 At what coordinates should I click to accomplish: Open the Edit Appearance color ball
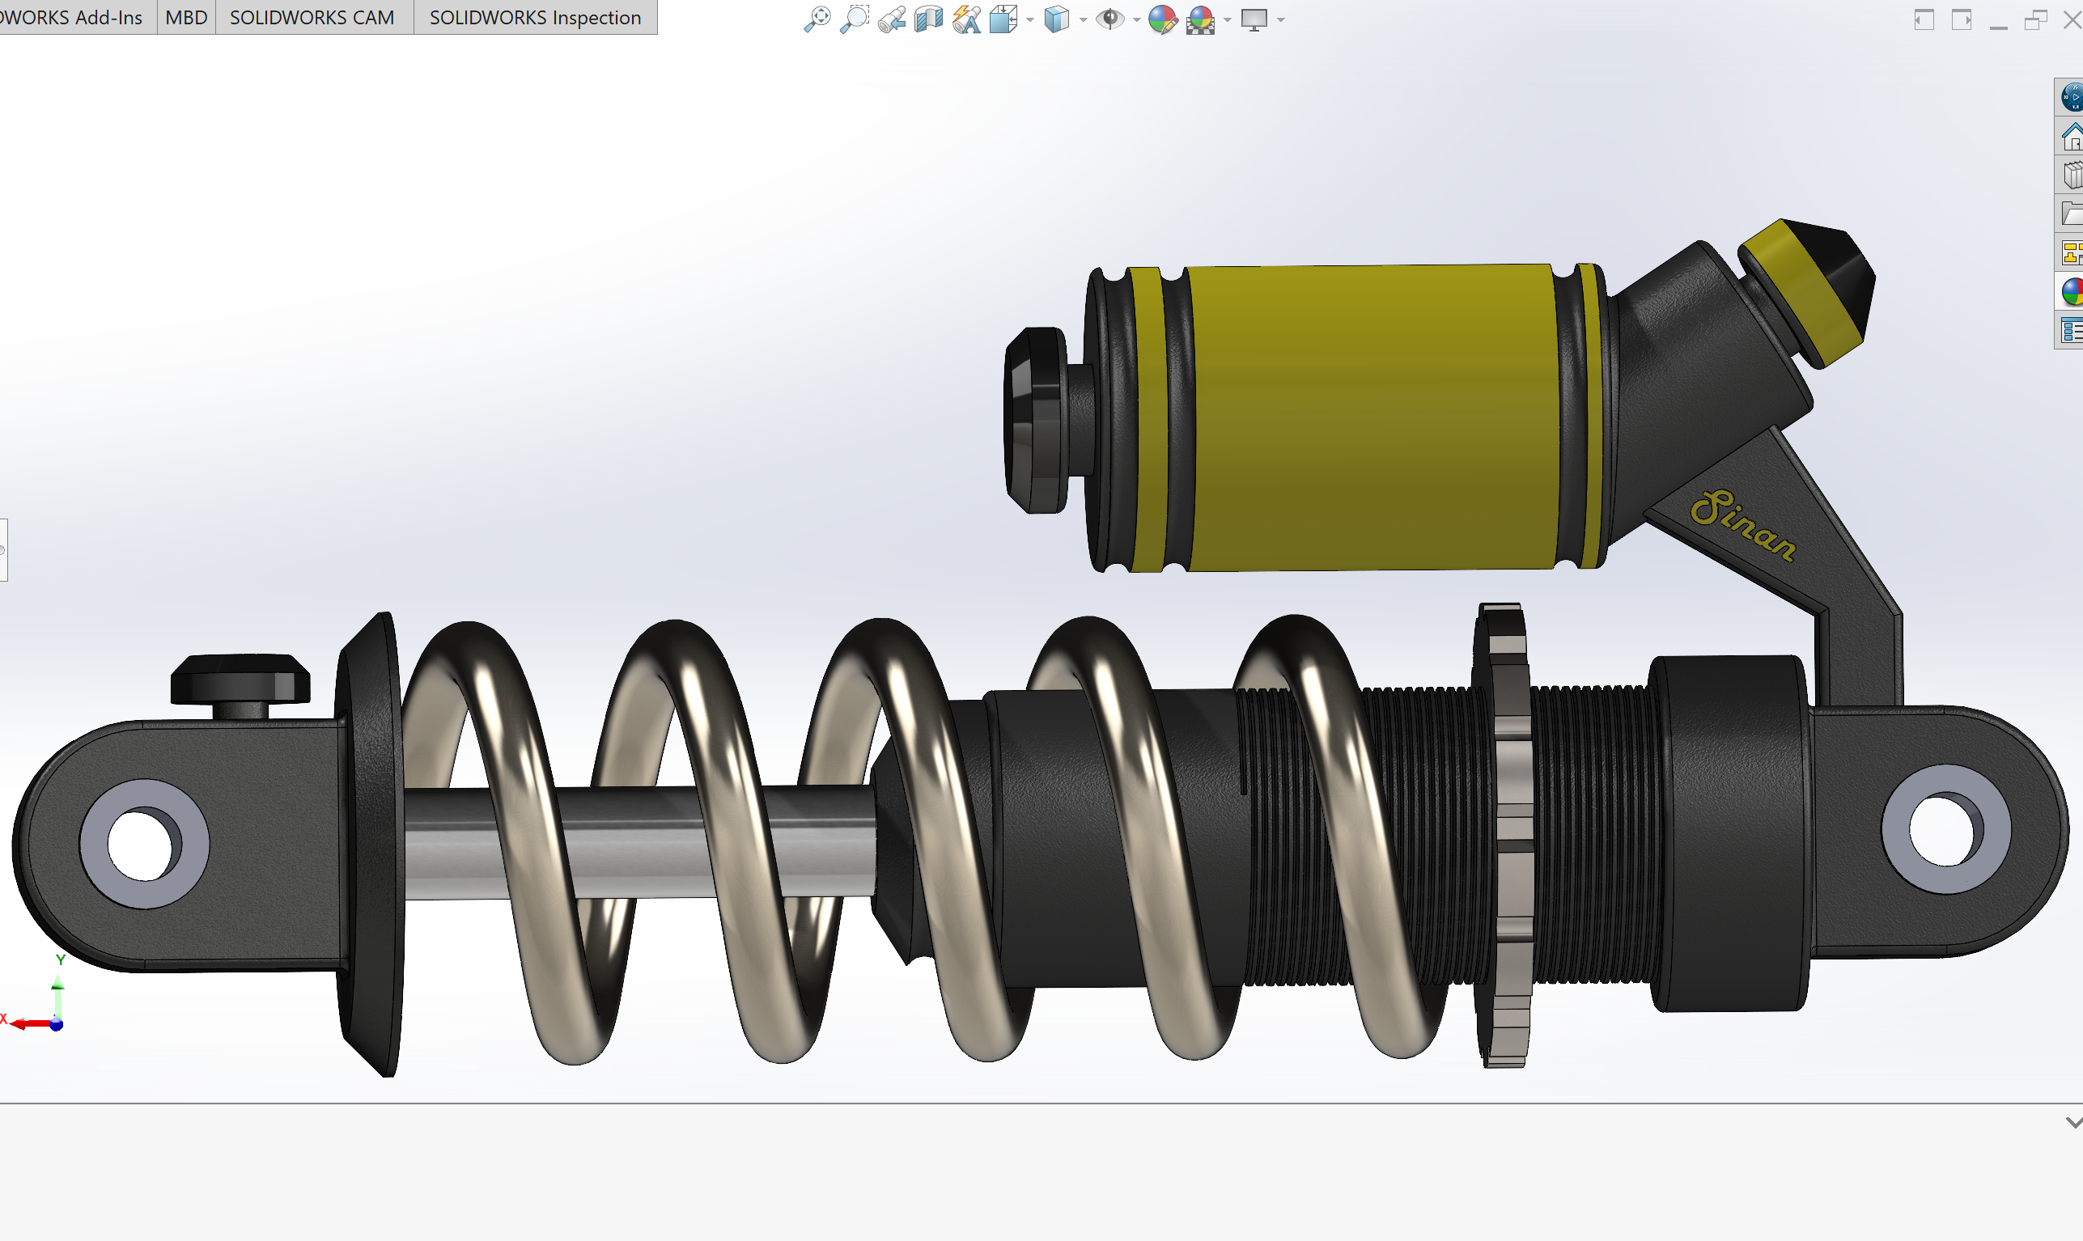pyautogui.click(x=1163, y=19)
